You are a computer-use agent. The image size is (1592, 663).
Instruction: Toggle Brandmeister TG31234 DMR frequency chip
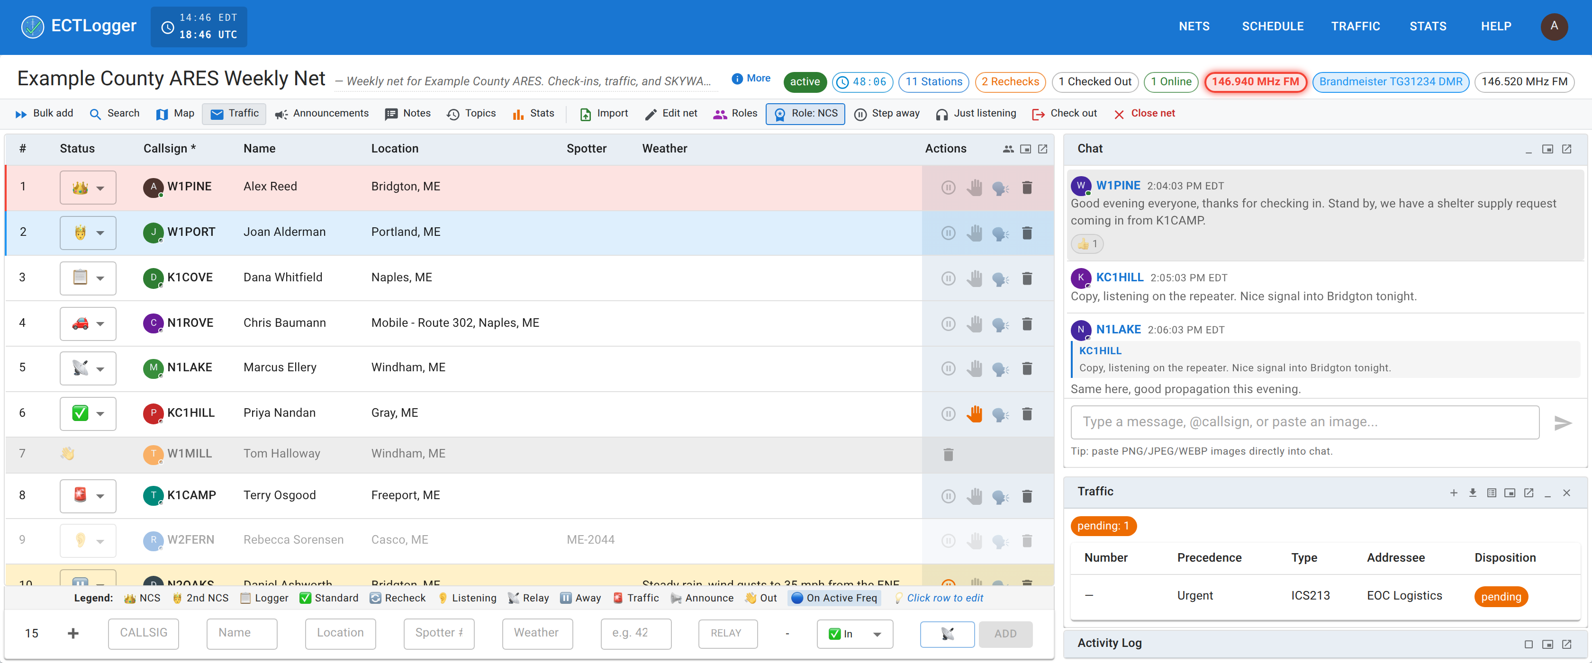pyautogui.click(x=1390, y=81)
